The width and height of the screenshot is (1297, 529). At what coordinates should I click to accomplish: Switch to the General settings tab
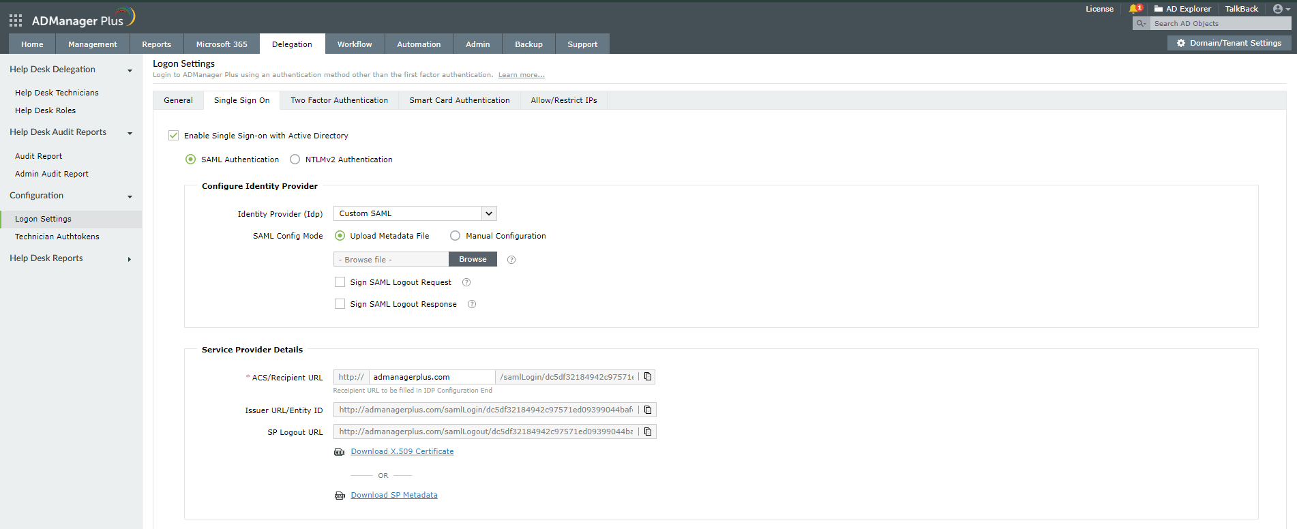[x=178, y=100]
